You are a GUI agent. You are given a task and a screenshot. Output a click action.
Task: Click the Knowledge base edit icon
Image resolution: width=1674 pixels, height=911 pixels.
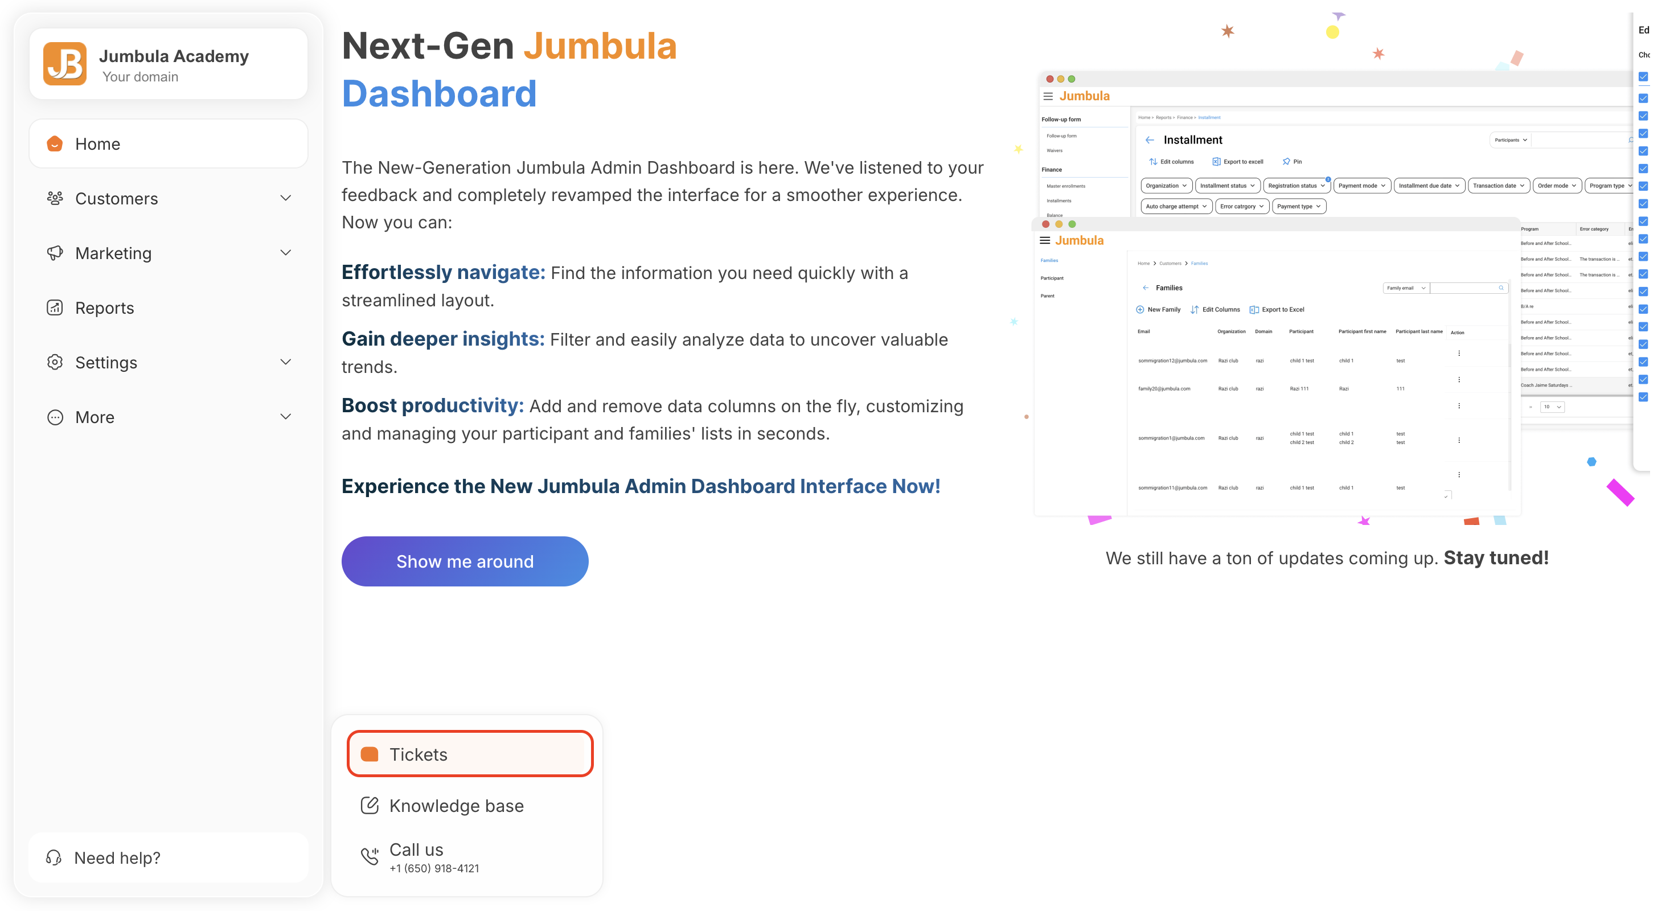click(370, 806)
